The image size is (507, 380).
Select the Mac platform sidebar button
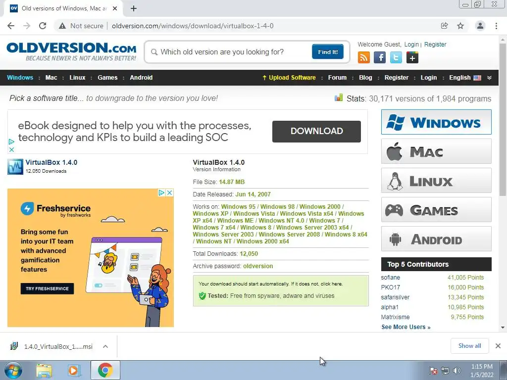(436, 151)
